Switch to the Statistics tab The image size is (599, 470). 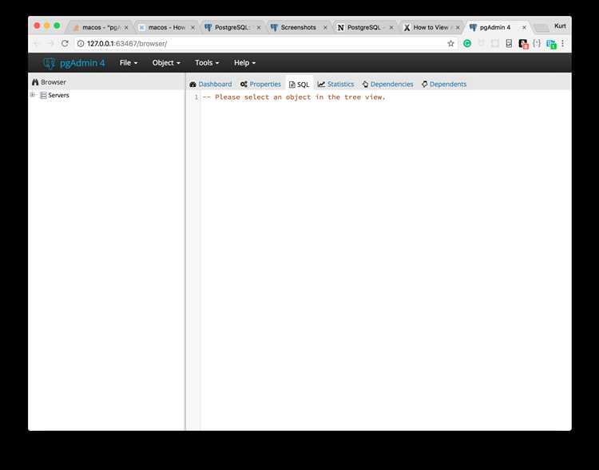click(x=335, y=84)
